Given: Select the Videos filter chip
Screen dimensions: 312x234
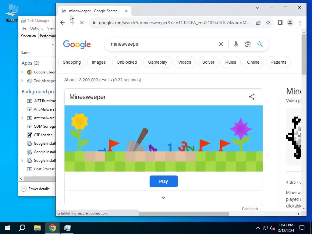Looking at the screenshot, I should click(185, 62).
